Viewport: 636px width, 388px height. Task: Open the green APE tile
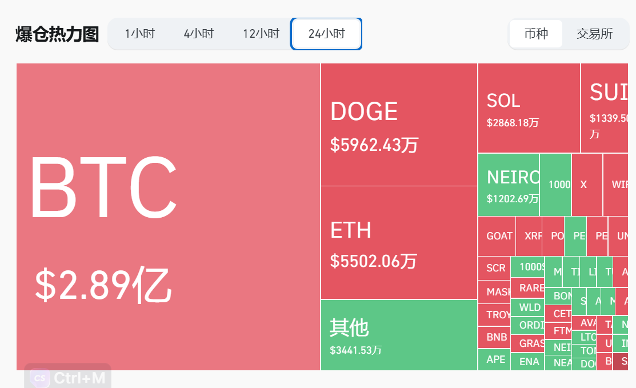pyautogui.click(x=494, y=359)
